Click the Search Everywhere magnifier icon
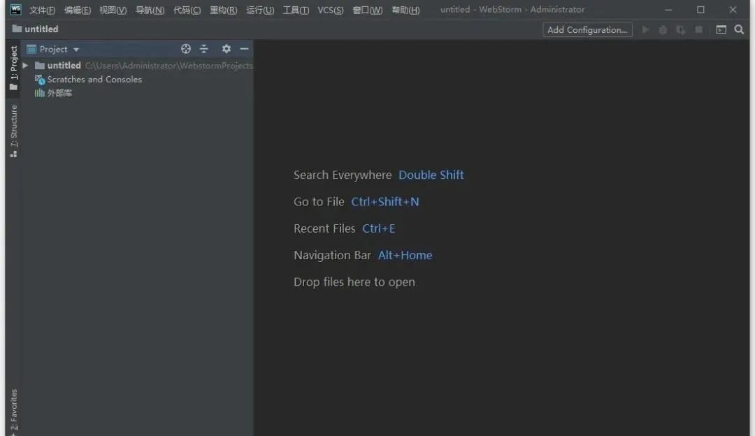This screenshot has height=436, width=755. pos(739,29)
